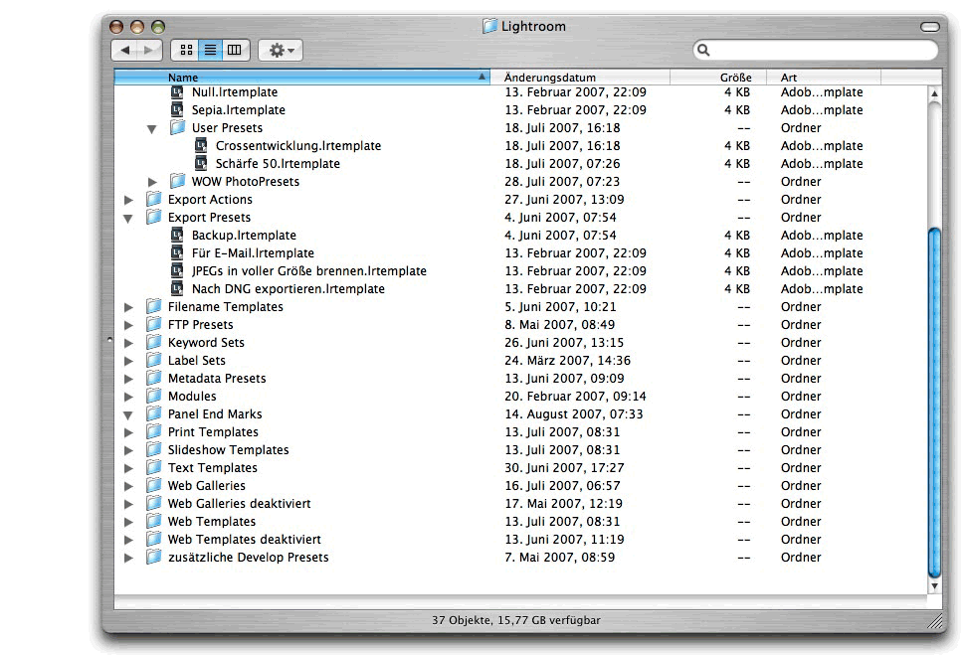This screenshot has height=655, width=967.
Task: Click Web Templates deaktiviert row name
Action: (x=244, y=539)
